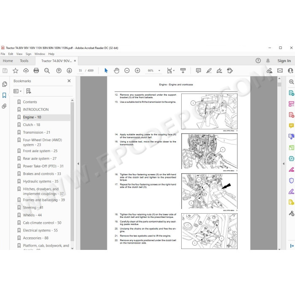This screenshot has width=295, height=295.
Task: Open Hydraulic systems - 35 bookmark
Action: coord(40,181)
